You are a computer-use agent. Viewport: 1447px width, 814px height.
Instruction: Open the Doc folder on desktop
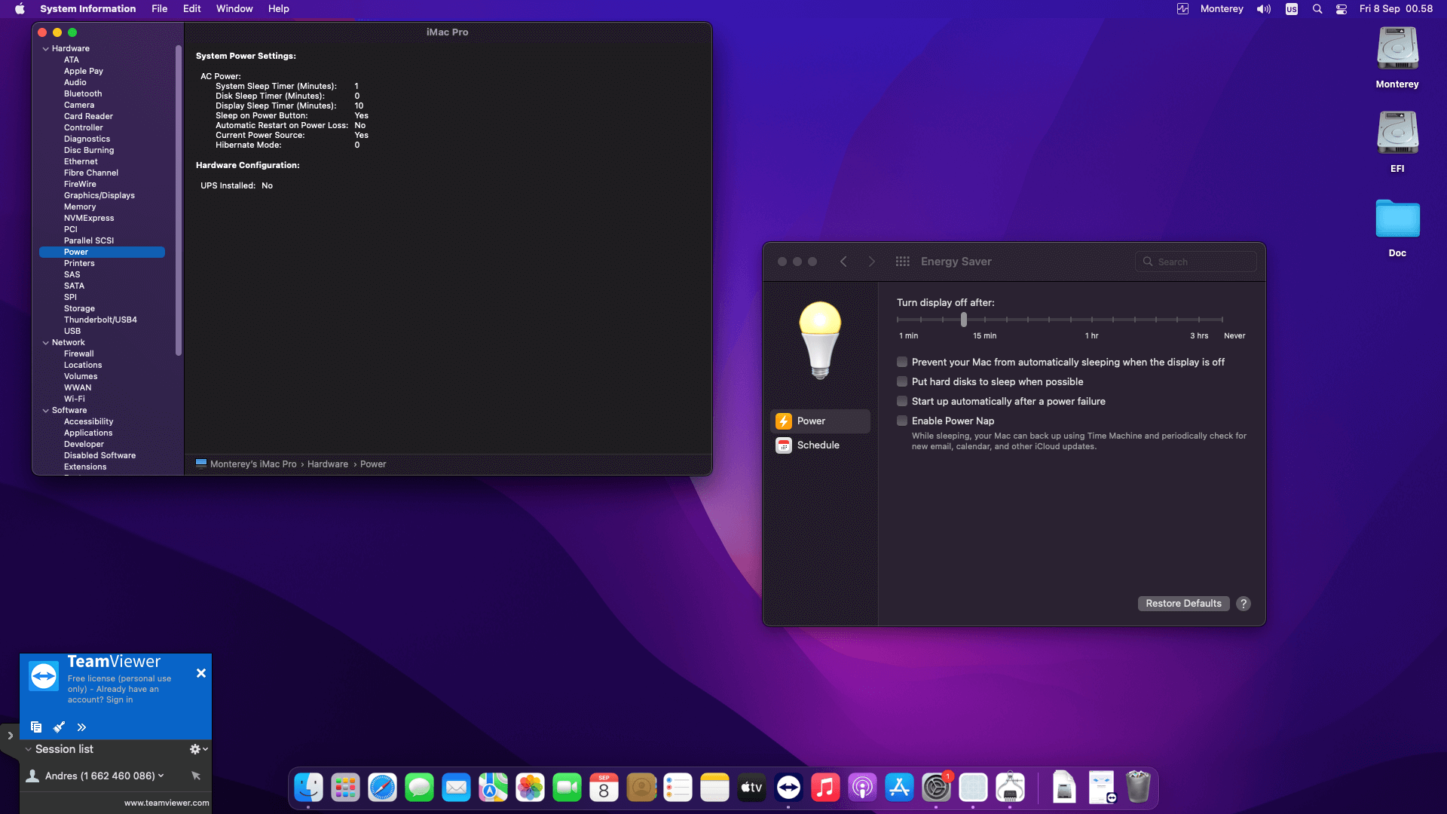coord(1397,228)
